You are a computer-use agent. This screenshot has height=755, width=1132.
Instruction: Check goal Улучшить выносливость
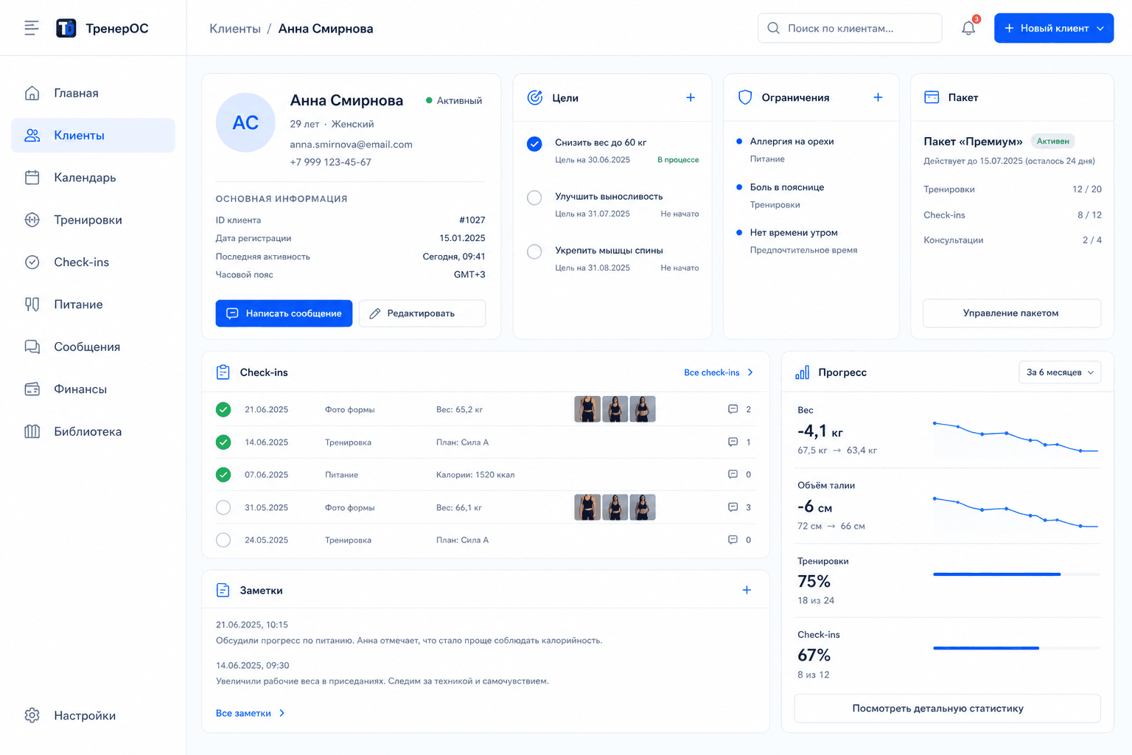click(534, 198)
